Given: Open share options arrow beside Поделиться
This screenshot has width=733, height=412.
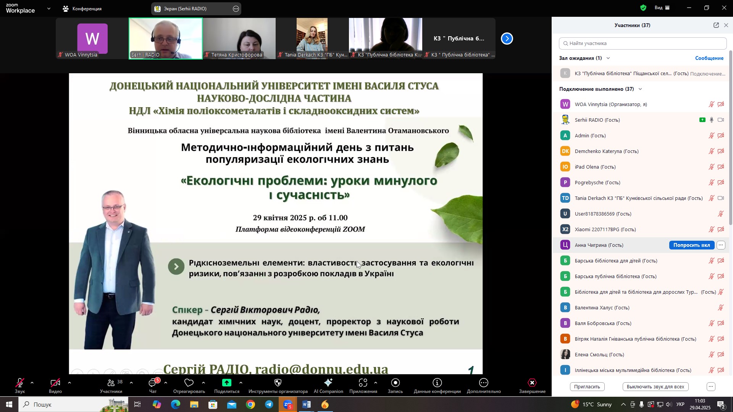Looking at the screenshot, I should 241,383.
